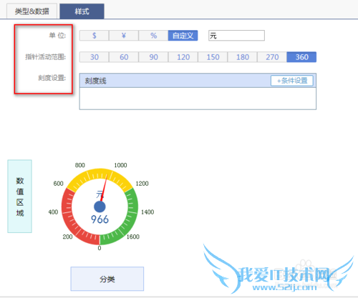Click the 刻度设置 label
This screenshot has width=358, height=298.
(52, 78)
